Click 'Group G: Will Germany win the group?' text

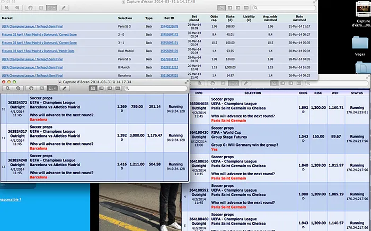[x=245, y=145]
